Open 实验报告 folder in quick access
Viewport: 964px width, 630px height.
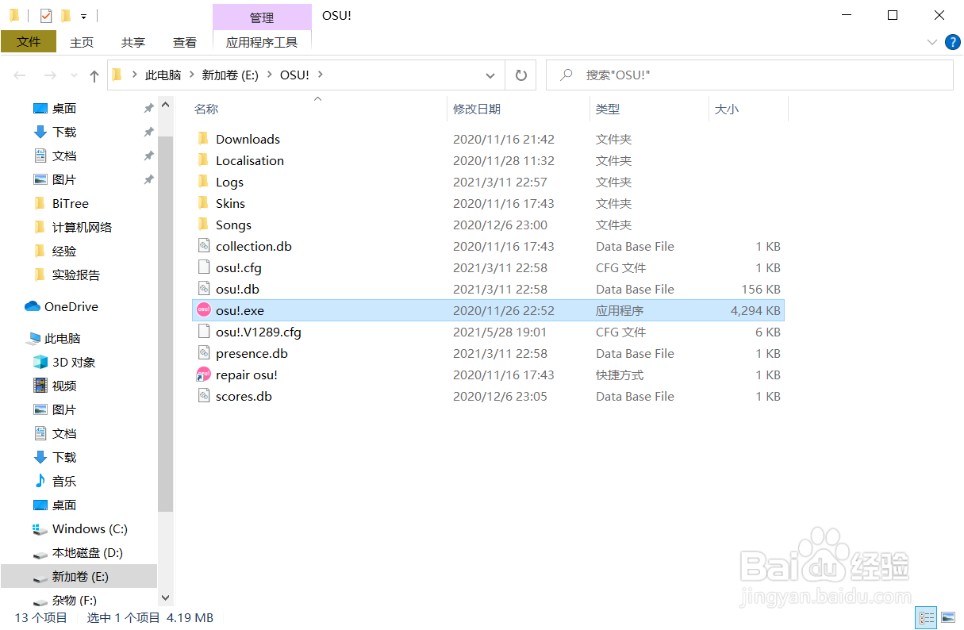[67, 275]
